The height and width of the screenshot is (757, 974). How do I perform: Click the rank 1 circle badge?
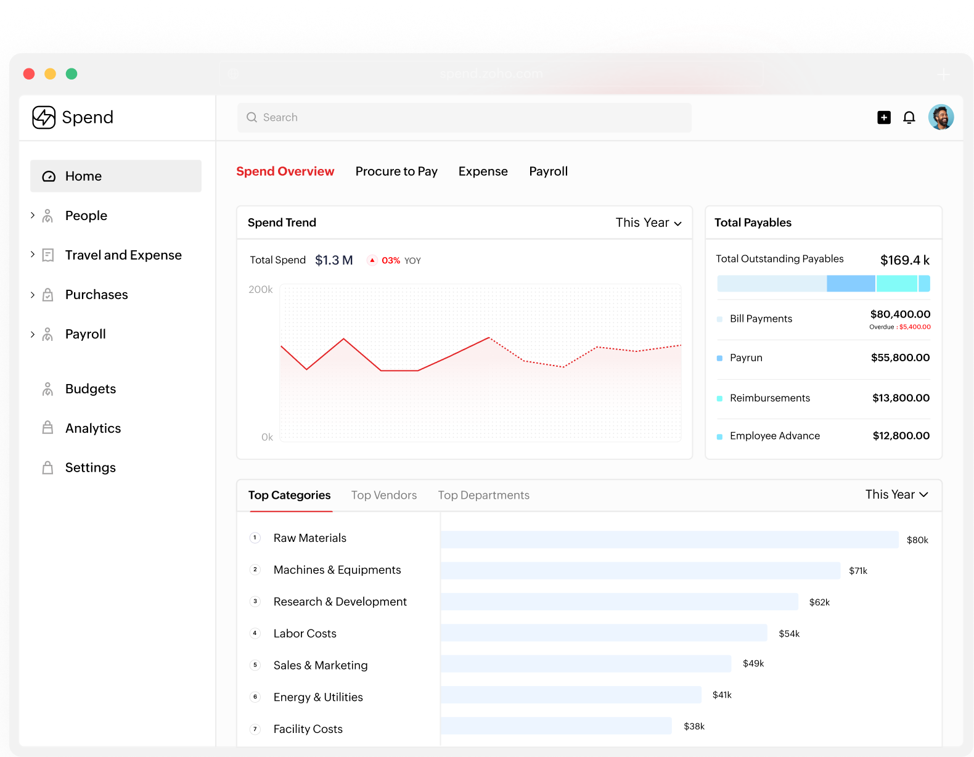tap(255, 538)
